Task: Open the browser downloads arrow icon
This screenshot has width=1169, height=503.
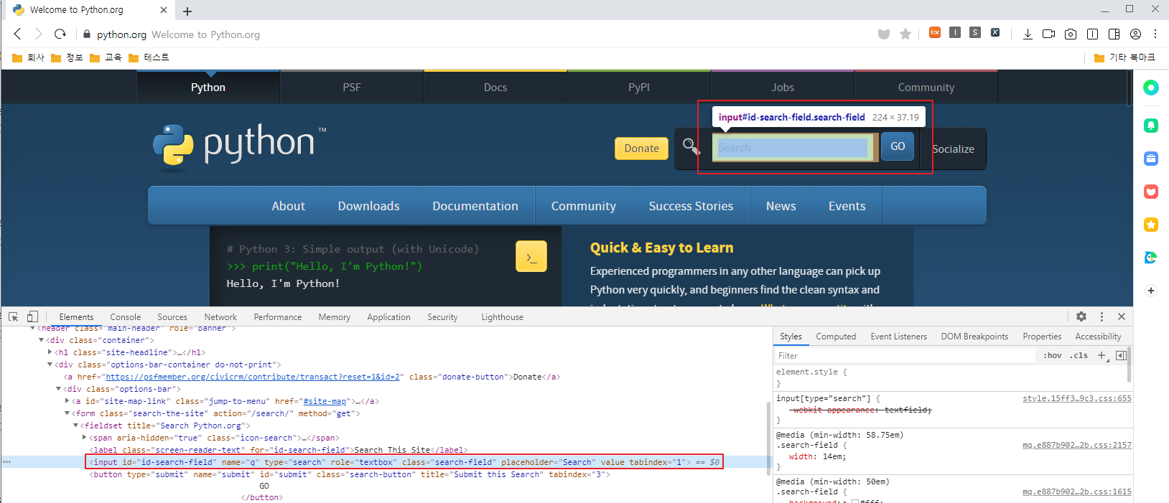Action: (1028, 34)
